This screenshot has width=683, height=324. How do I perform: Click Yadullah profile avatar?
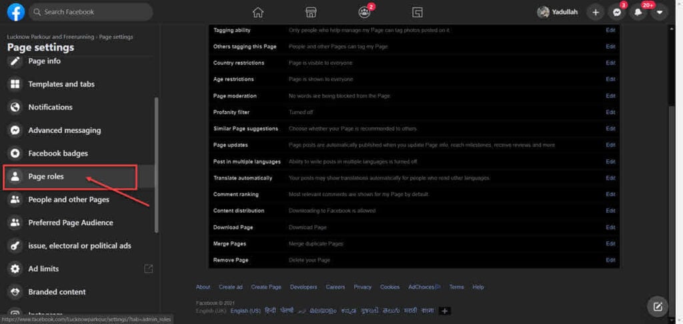[543, 12]
